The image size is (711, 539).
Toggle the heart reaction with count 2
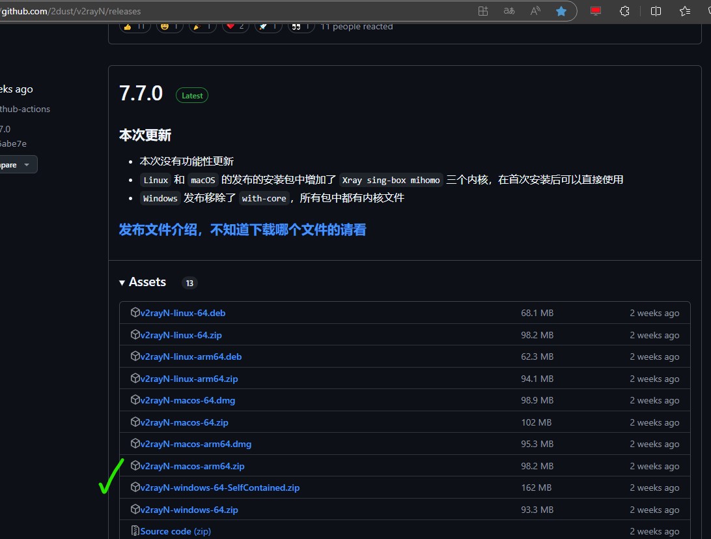tap(235, 26)
